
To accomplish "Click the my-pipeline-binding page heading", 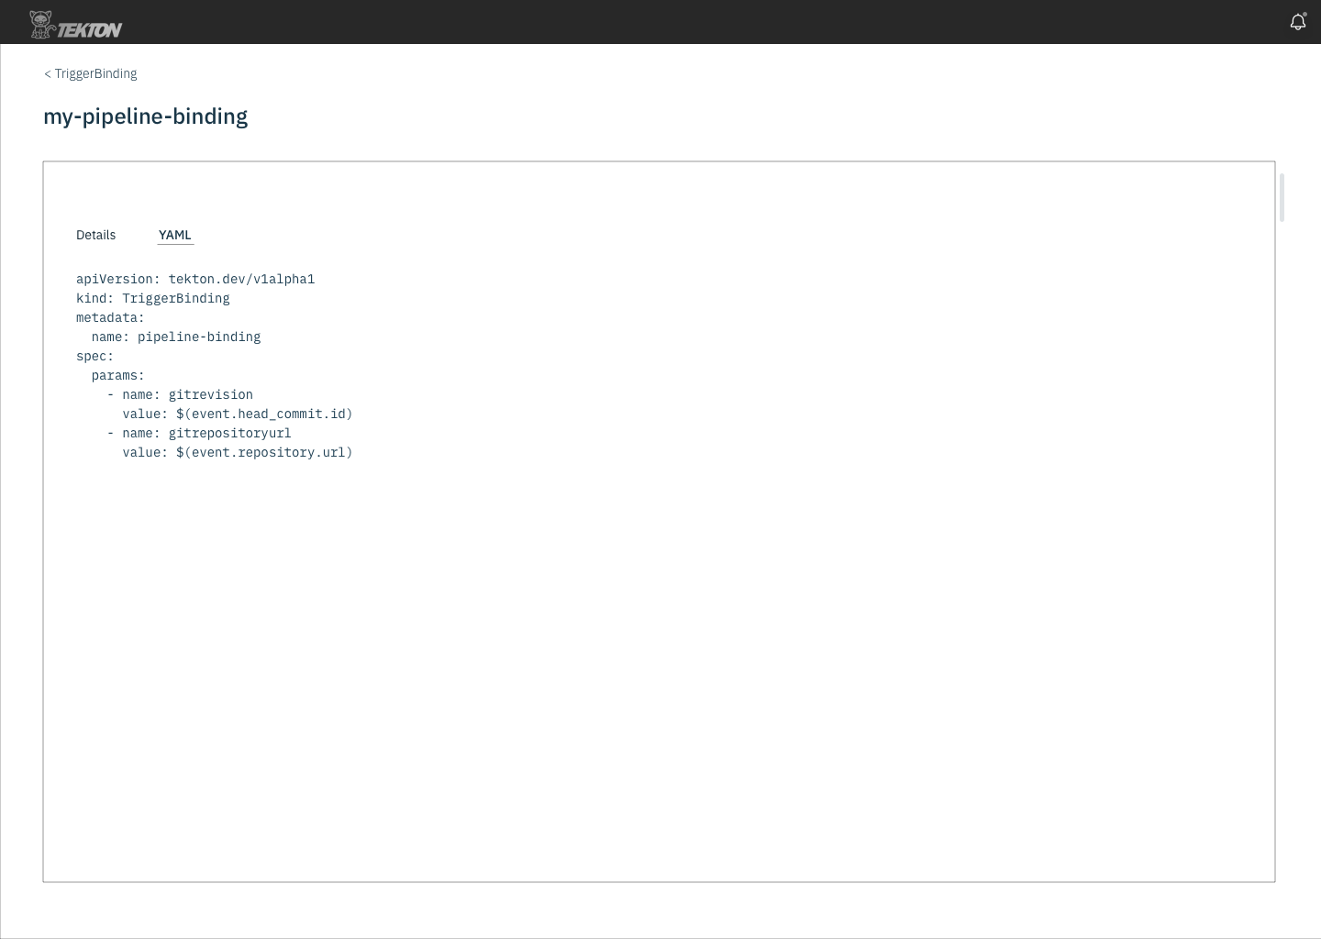I will click(x=145, y=116).
